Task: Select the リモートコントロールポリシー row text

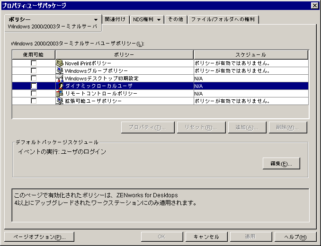Action: pyautogui.click(x=101, y=94)
